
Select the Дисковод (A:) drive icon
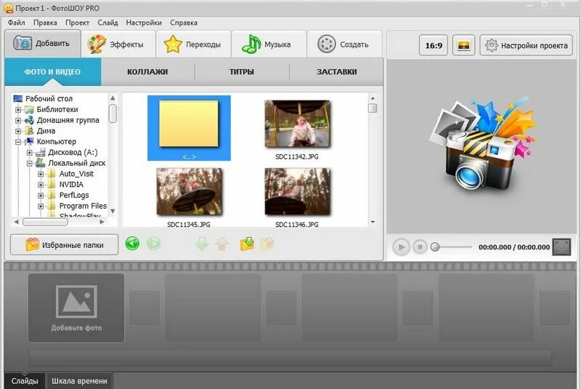pyautogui.click(x=41, y=153)
